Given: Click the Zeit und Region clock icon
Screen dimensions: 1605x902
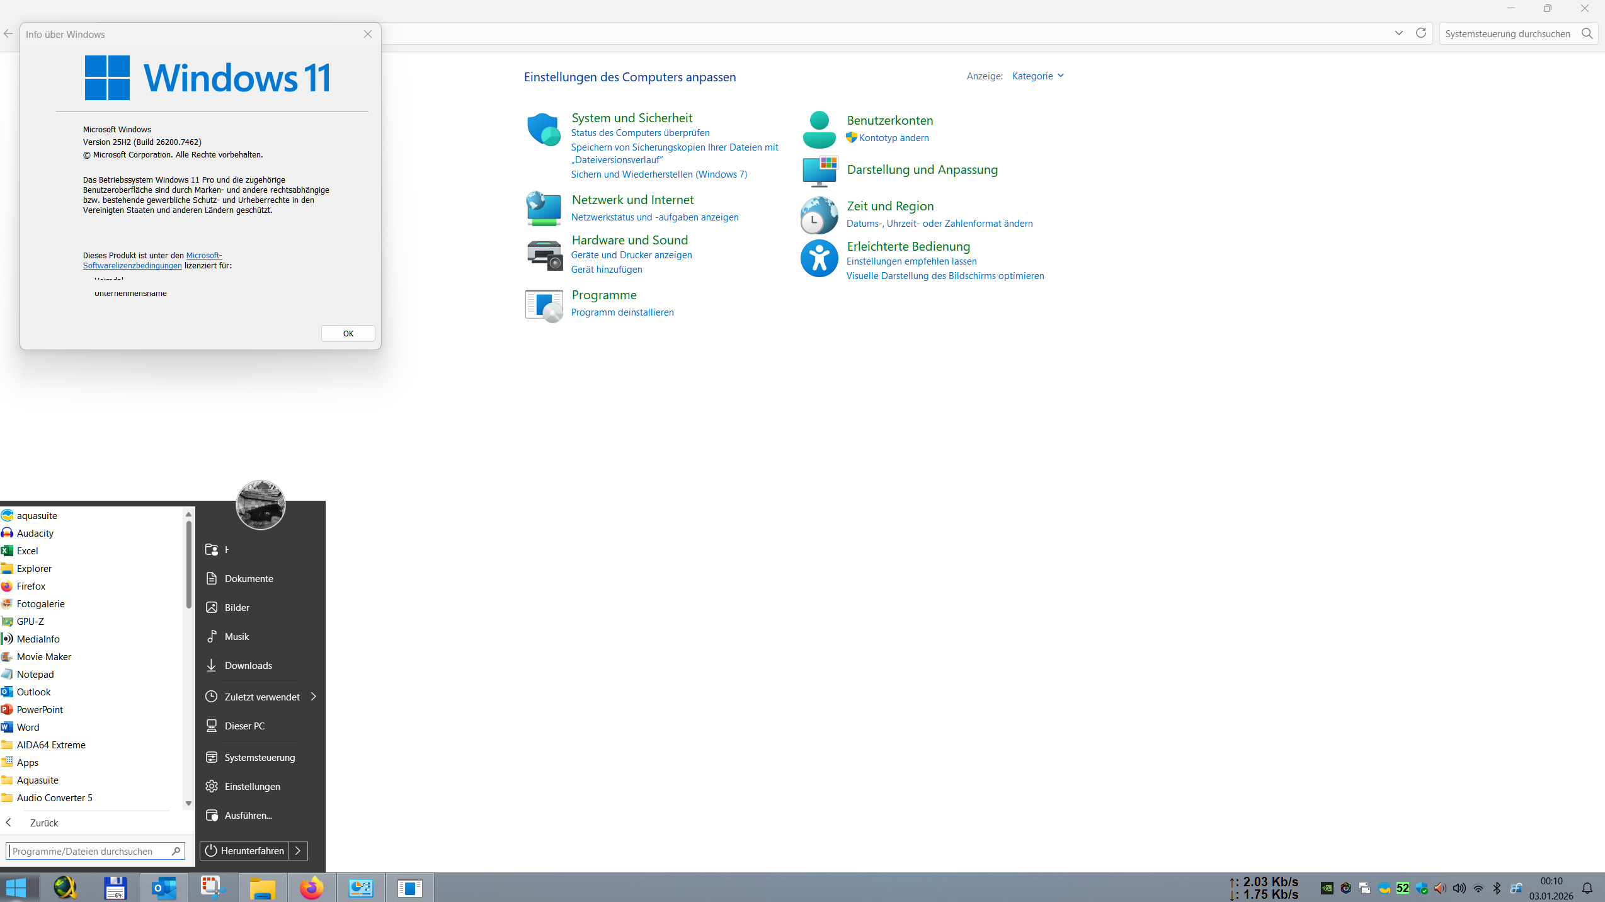Looking at the screenshot, I should click(x=819, y=215).
